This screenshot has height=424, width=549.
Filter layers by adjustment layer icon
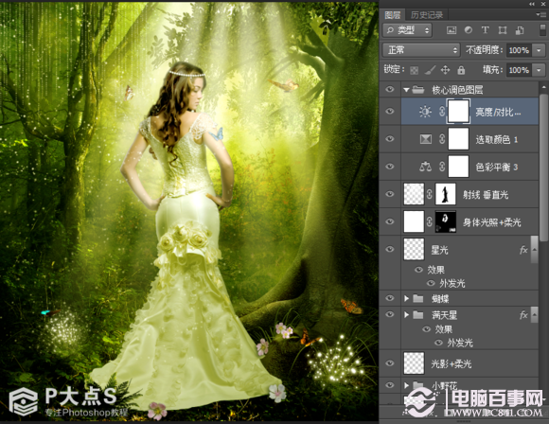(469, 30)
